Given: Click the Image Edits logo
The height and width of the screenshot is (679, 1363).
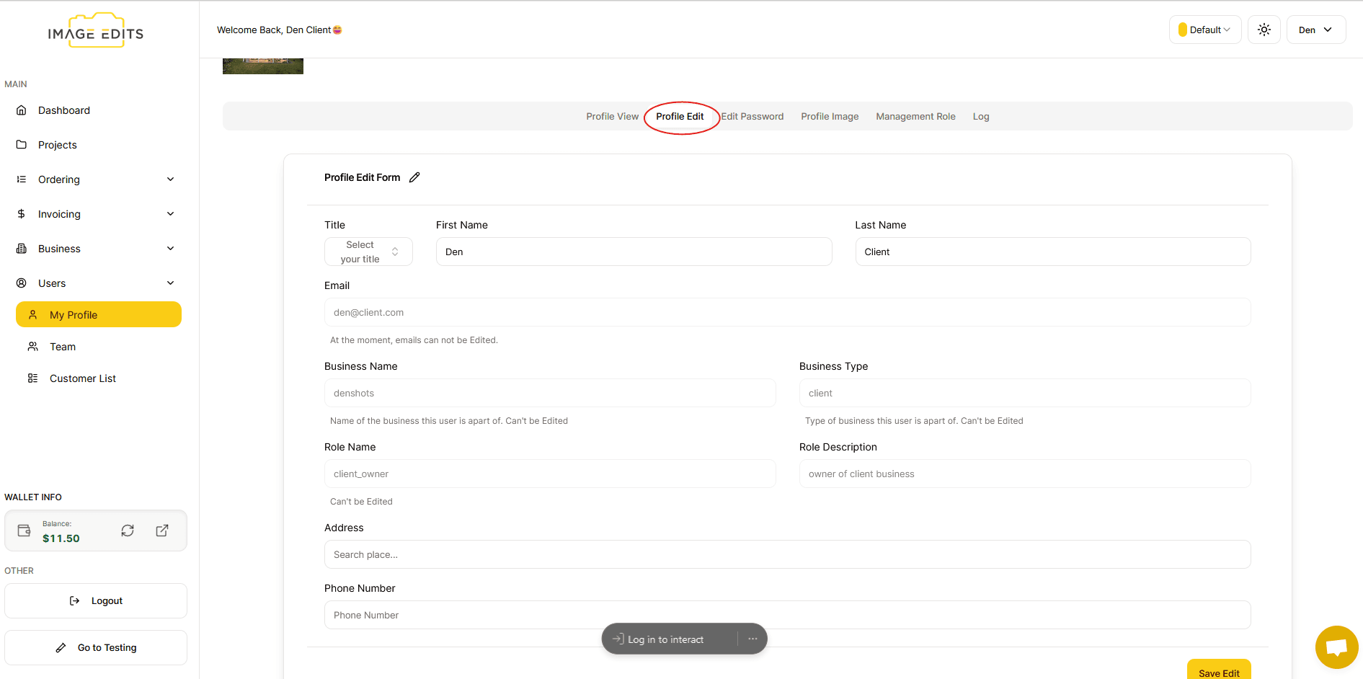Looking at the screenshot, I should tap(96, 31).
